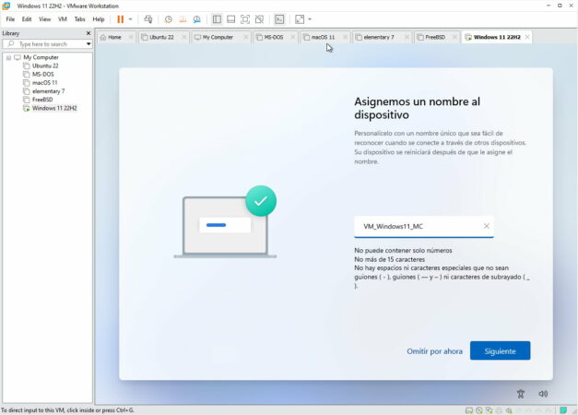Select elementary 7 in the library tree
This screenshot has height=415, width=578.
48,91
